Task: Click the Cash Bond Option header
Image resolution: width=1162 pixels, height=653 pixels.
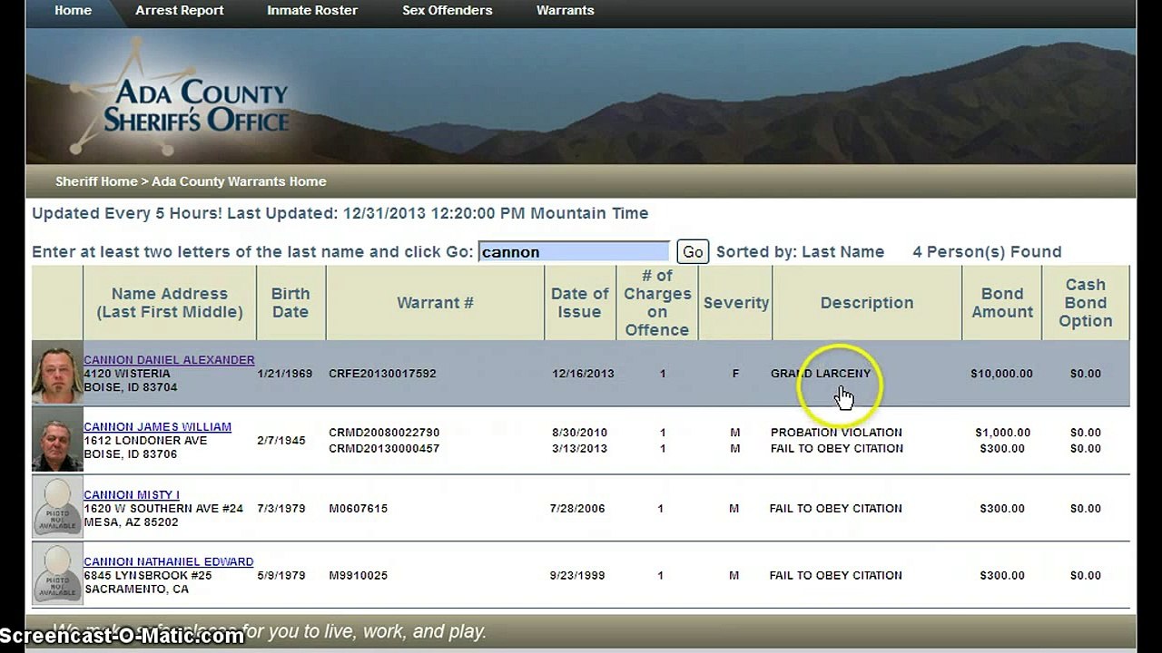Action: coord(1086,303)
